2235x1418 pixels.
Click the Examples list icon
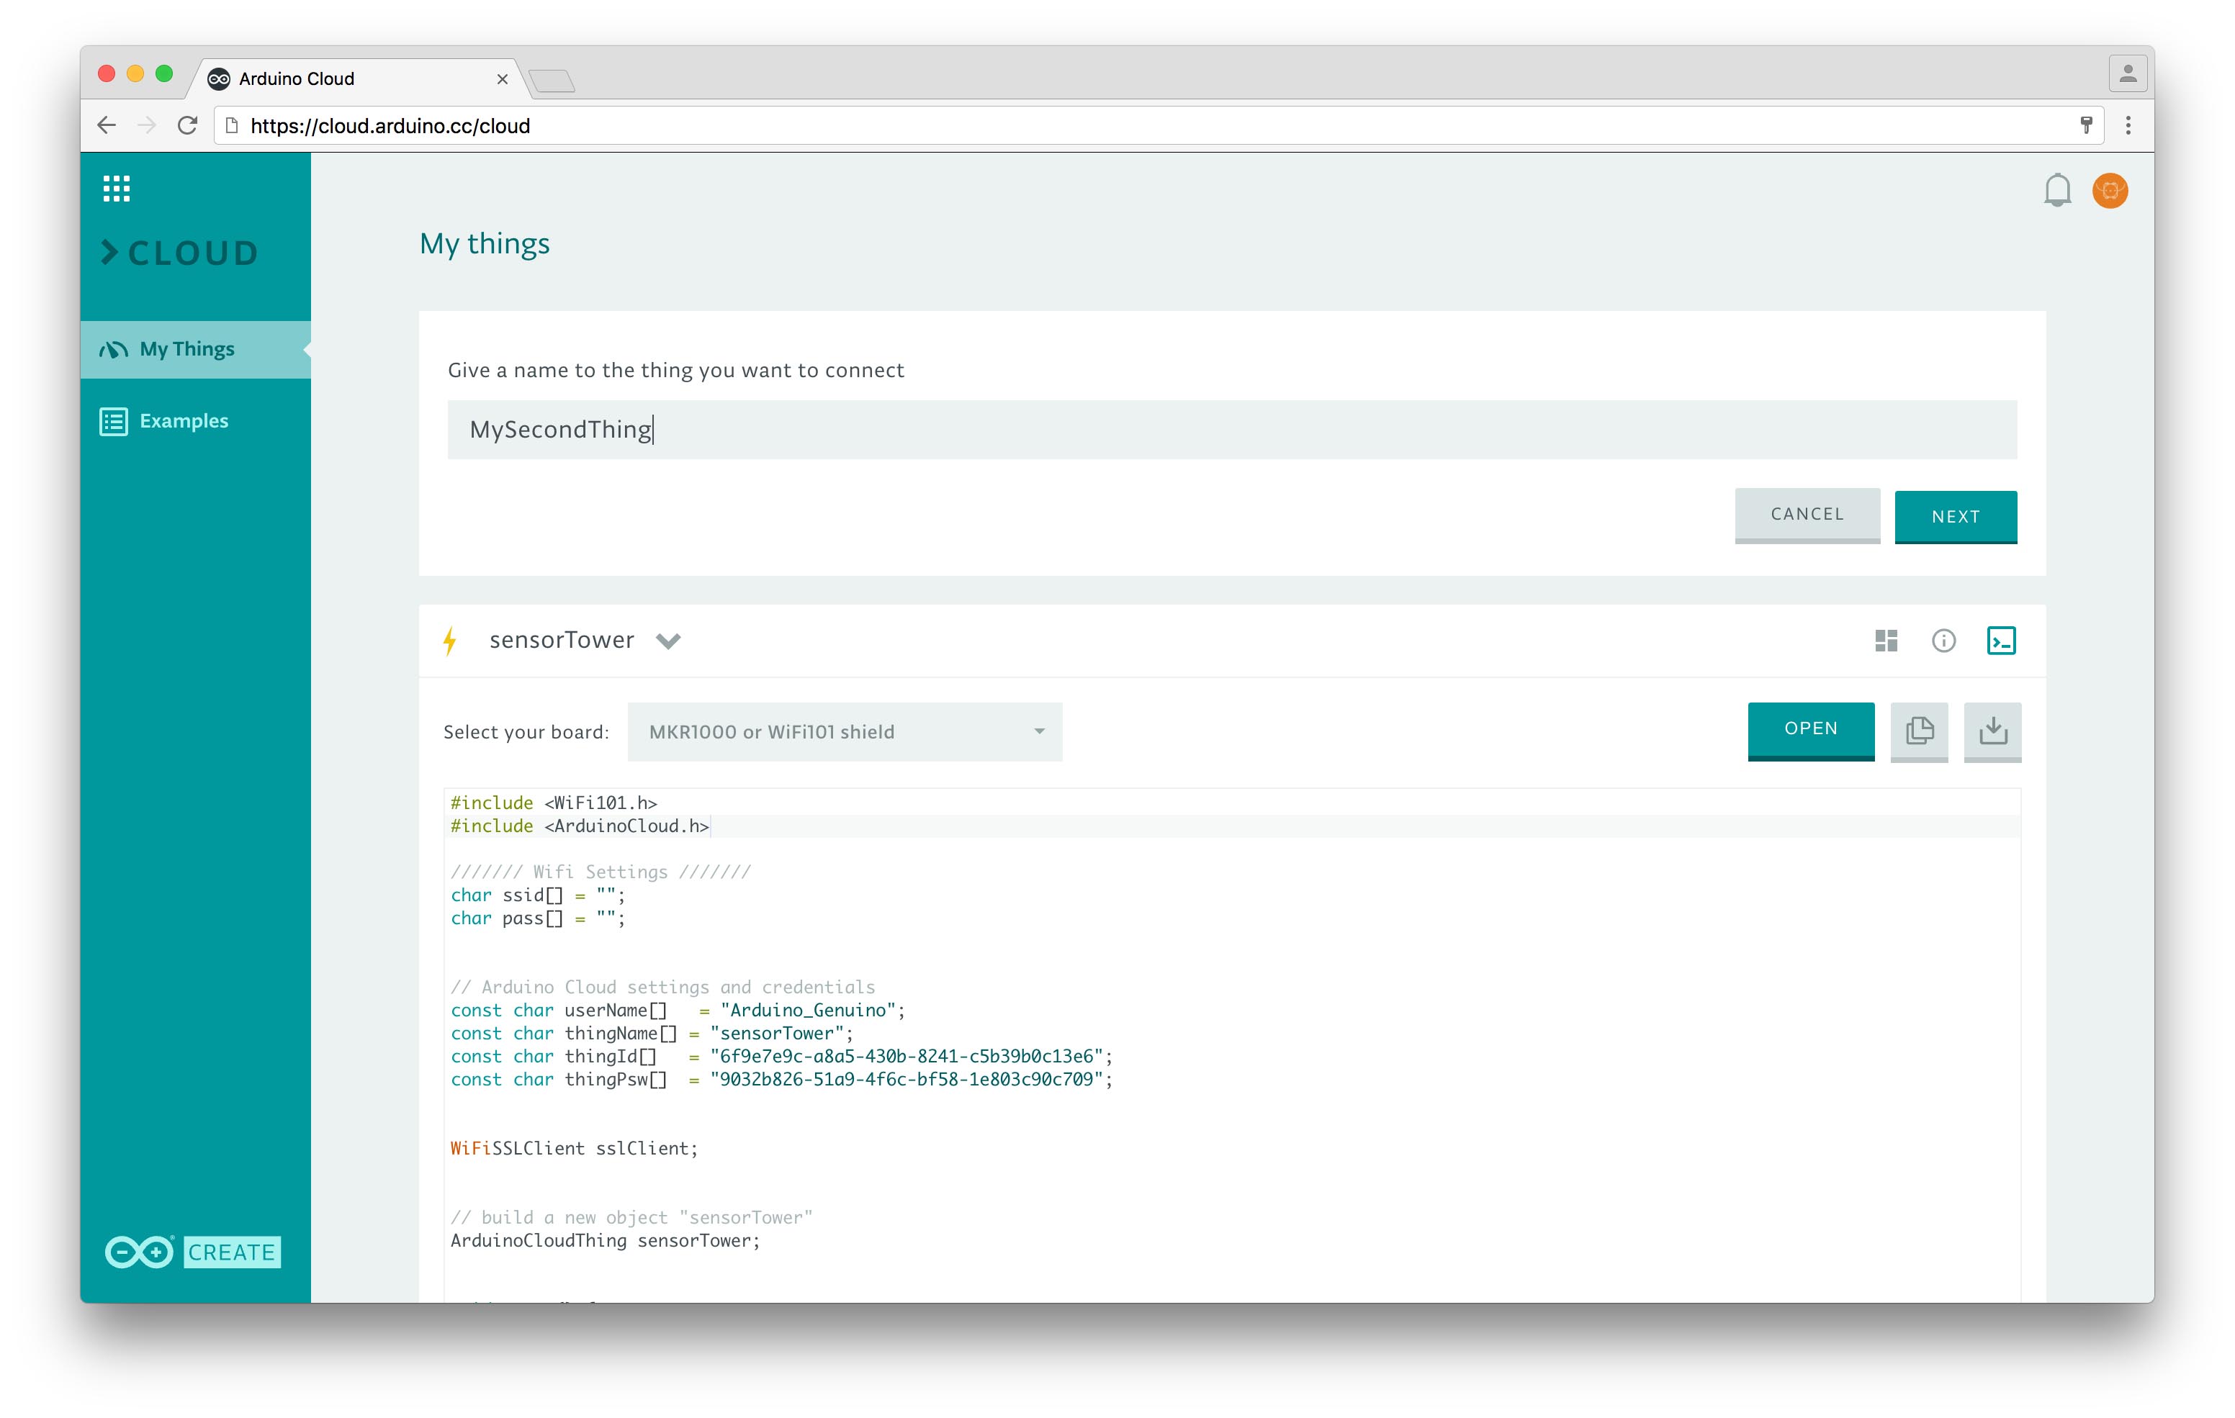coord(114,421)
